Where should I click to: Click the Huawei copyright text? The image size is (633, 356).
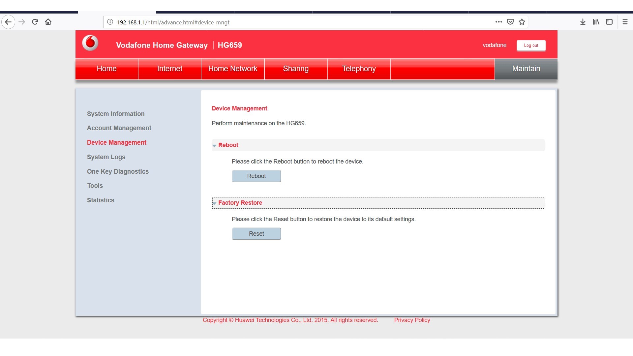pyautogui.click(x=290, y=320)
